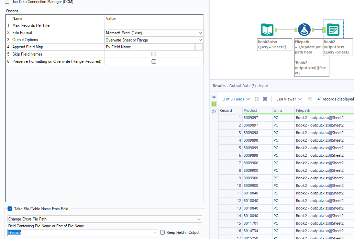Toggle Keep Field in Output

tap(162, 232)
